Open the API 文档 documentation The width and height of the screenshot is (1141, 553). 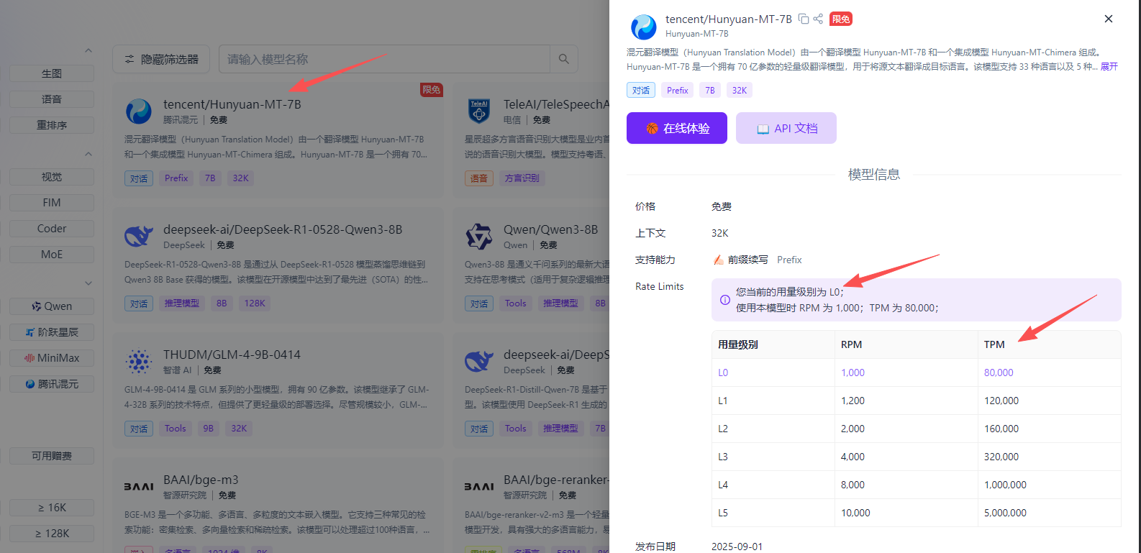[786, 128]
